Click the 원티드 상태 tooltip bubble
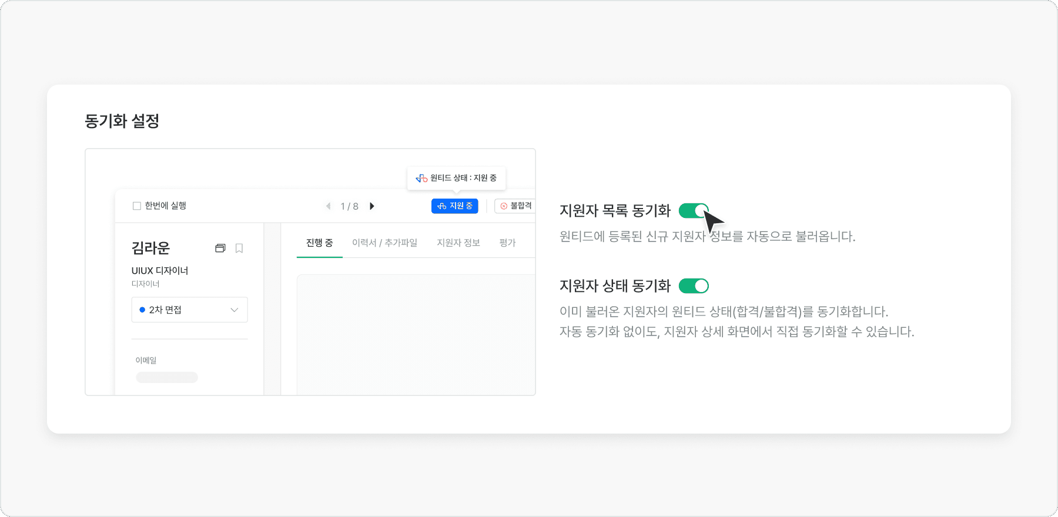This screenshot has height=517, width=1058. [x=457, y=178]
